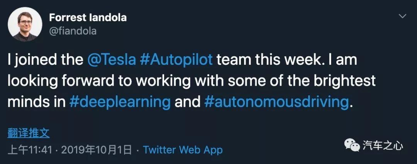Click the @fiandola handle
Screen dimensions: 417x164
[73, 31]
